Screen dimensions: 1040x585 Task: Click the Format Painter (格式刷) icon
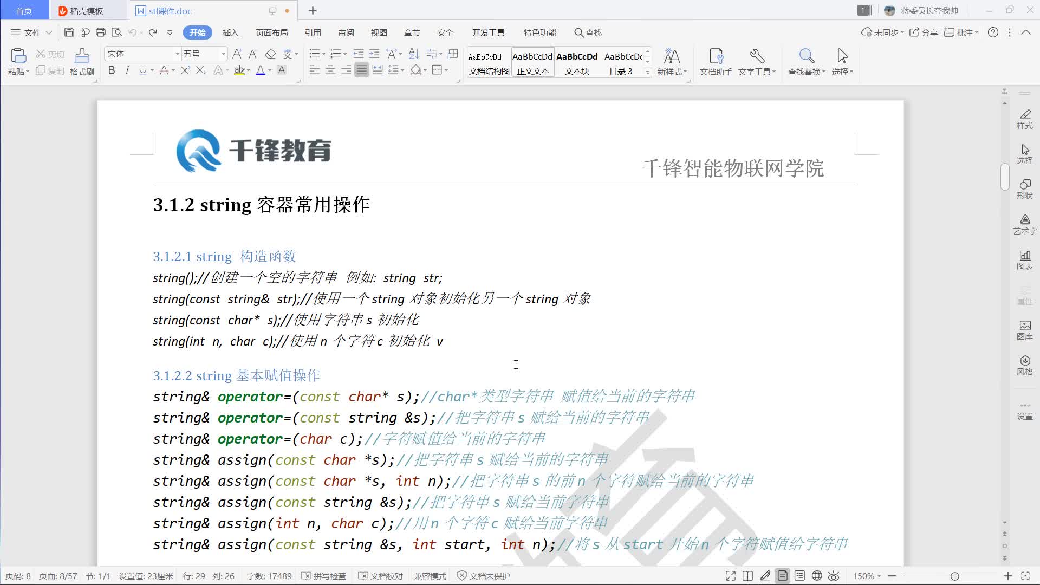82,56
